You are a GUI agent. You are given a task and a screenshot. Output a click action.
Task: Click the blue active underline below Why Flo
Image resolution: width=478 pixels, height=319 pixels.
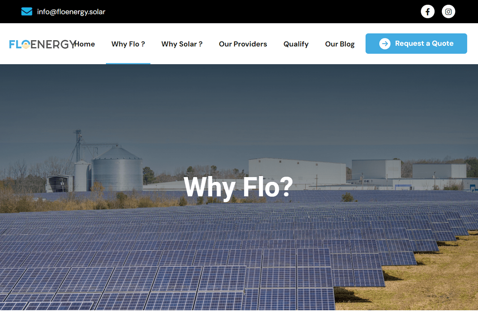[128, 63]
